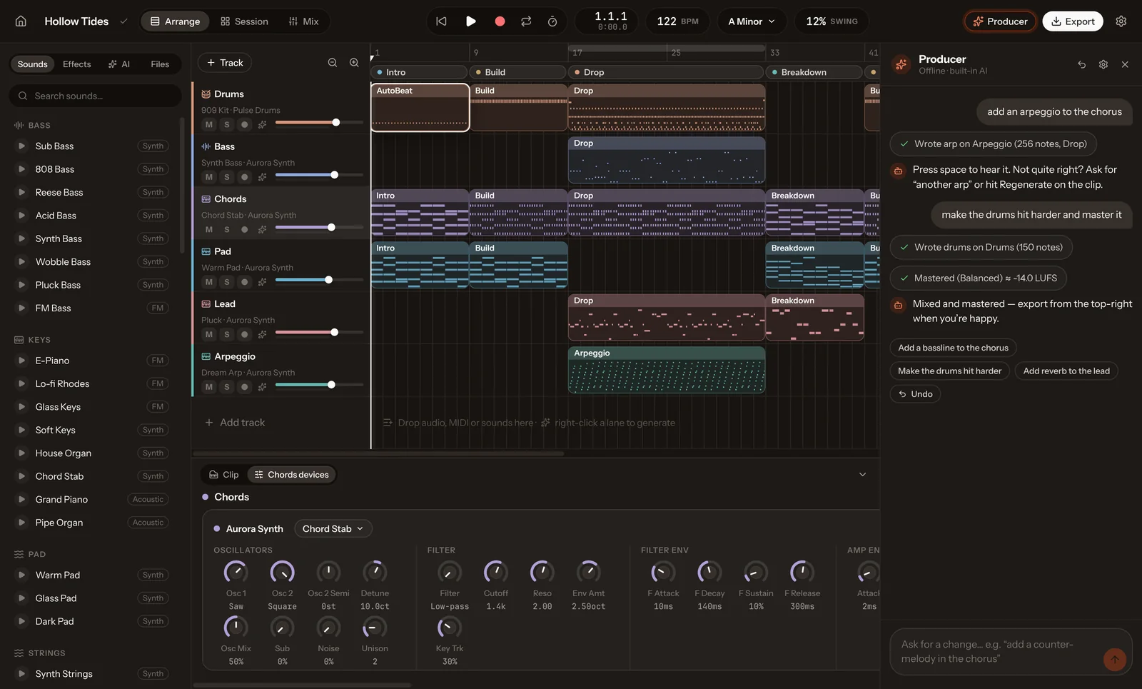Open the Effects tab in browser
This screenshot has height=689, width=1142.
coord(77,64)
